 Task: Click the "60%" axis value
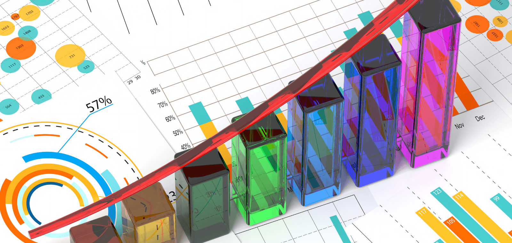170,118
